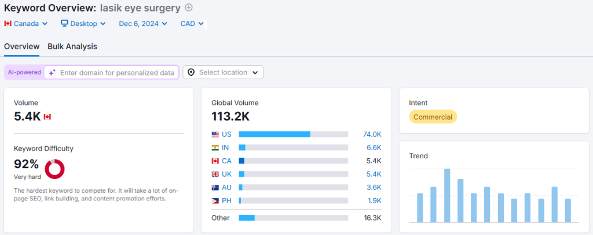
Task: Click the US flag icon in Global Volume
Action: (215, 134)
